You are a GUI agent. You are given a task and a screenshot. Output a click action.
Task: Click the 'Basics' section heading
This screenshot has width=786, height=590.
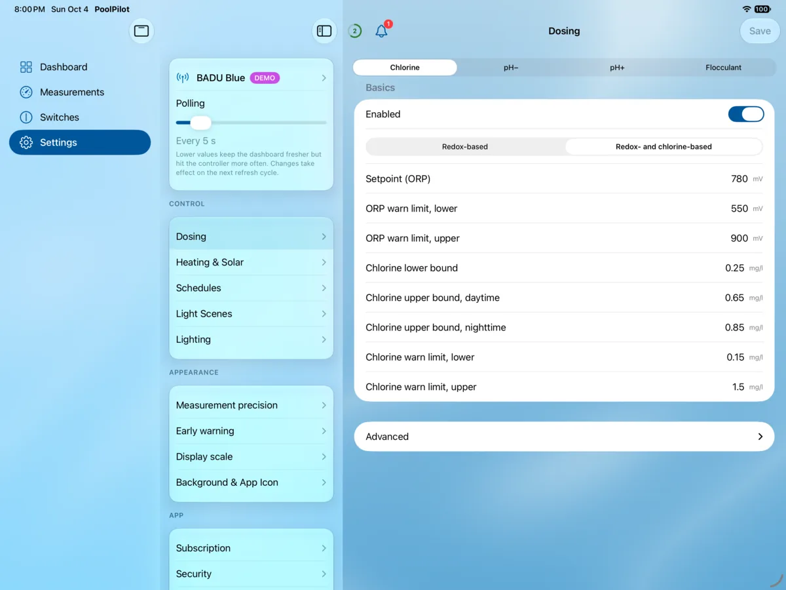point(380,87)
